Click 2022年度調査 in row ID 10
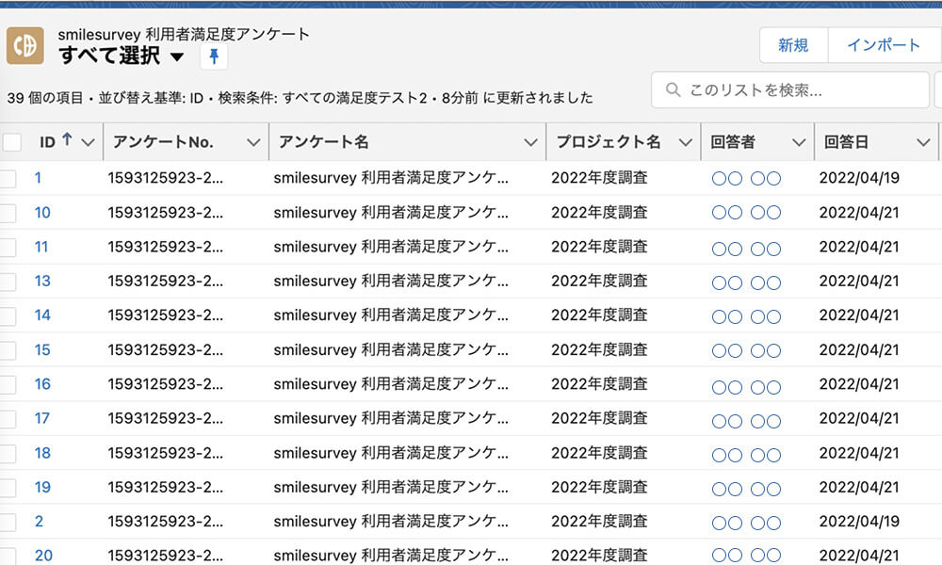 (599, 213)
